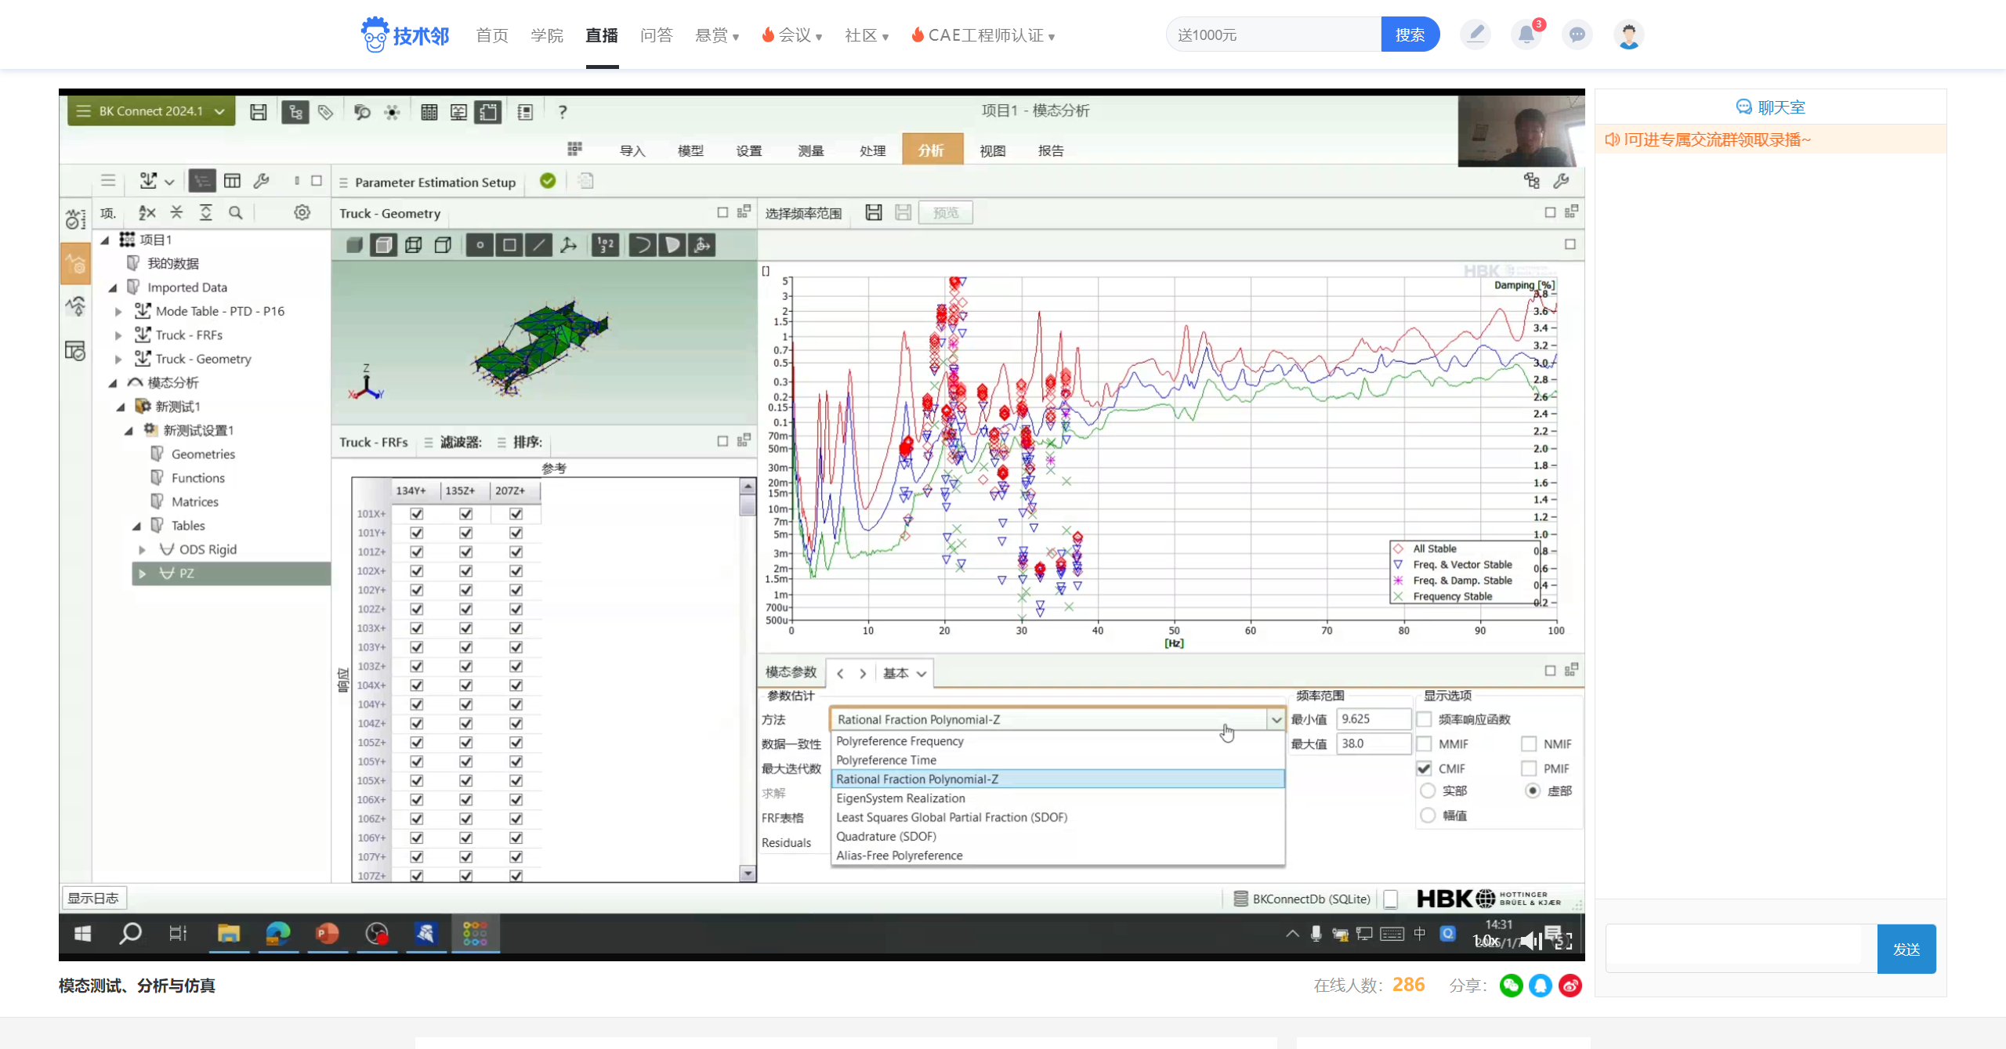Click the tag icon in top toolbar
The width and height of the screenshot is (2006, 1049).
click(x=325, y=112)
